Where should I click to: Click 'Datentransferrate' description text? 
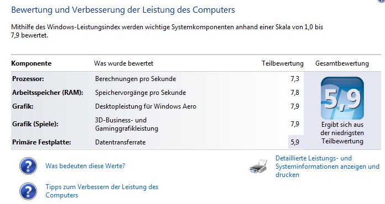121,142
